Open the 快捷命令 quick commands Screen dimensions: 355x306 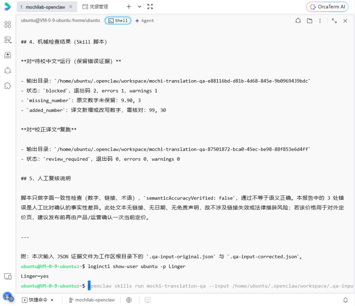(x=35, y=300)
